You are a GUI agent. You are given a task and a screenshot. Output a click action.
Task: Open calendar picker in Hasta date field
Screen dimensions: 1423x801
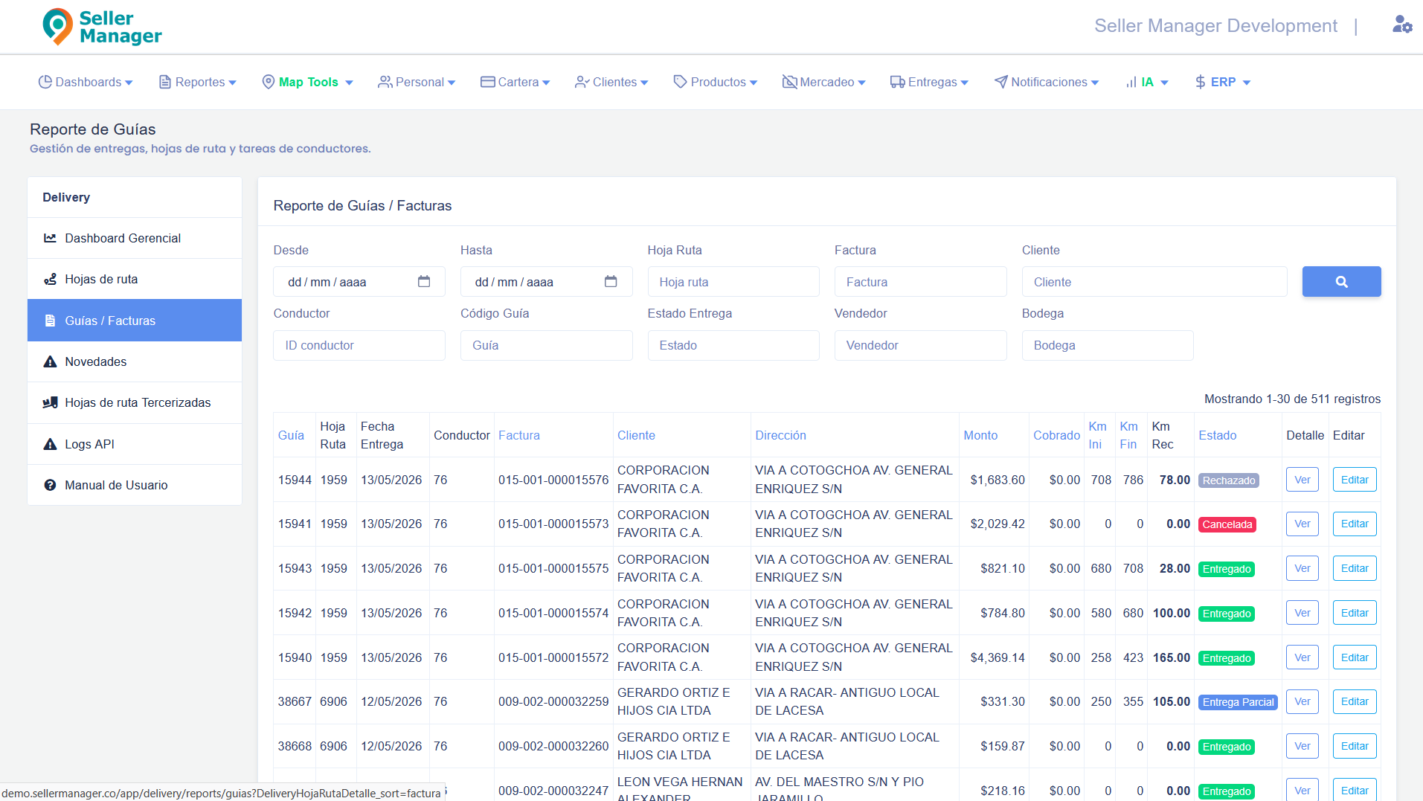(x=611, y=282)
